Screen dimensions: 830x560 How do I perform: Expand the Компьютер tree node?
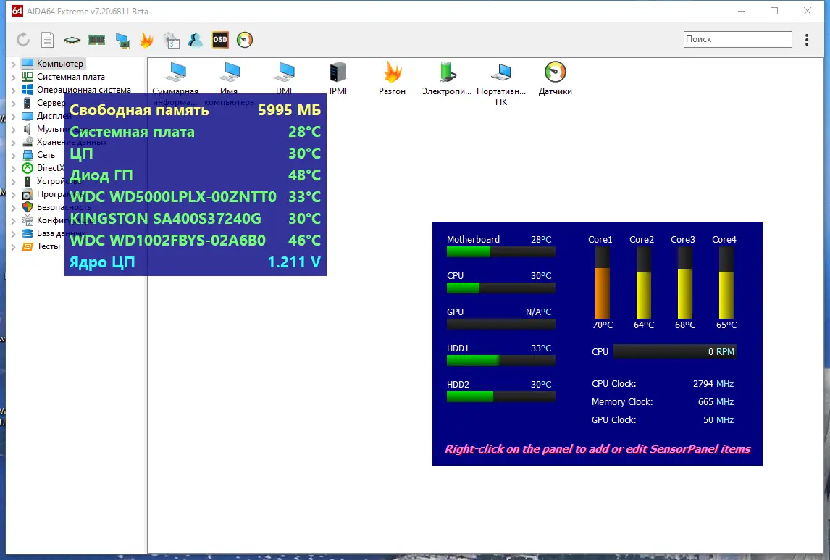click(x=13, y=64)
